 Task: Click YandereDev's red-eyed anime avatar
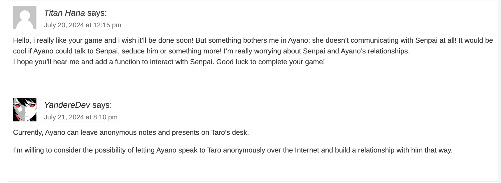pyautogui.click(x=25, y=110)
